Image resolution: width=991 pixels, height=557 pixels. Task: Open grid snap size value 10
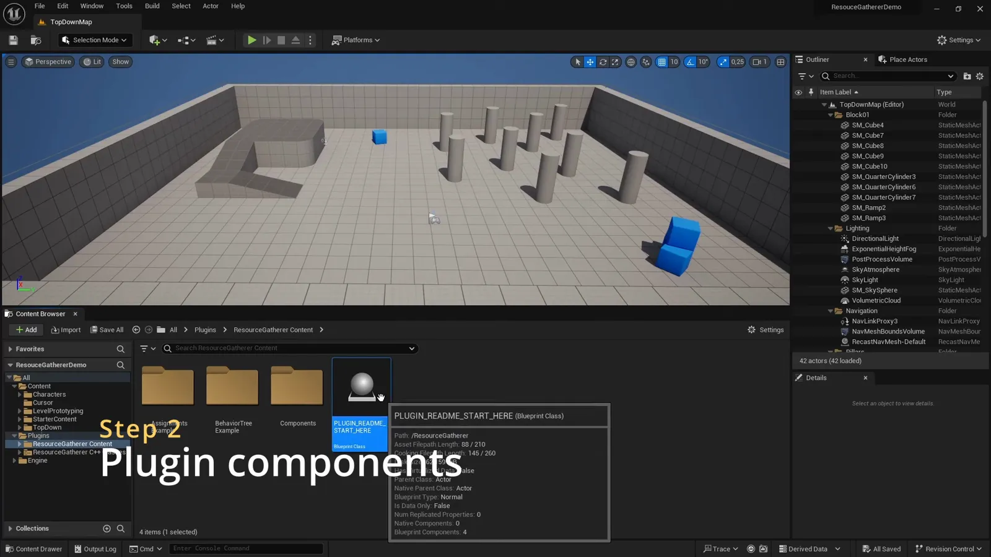pyautogui.click(x=674, y=62)
